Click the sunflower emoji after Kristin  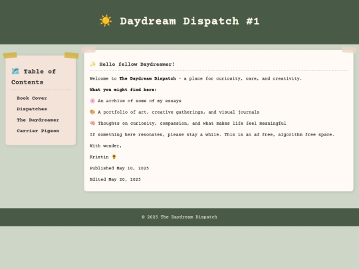(x=114, y=157)
